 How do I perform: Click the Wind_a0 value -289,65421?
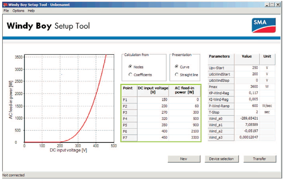click(247, 118)
